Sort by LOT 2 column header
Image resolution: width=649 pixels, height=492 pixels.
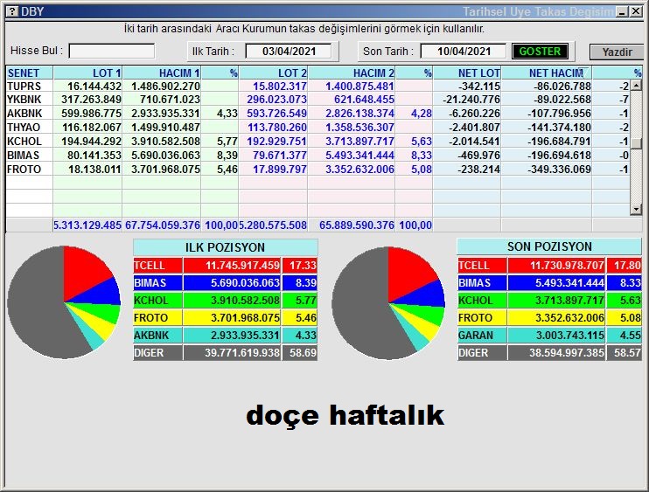point(273,73)
